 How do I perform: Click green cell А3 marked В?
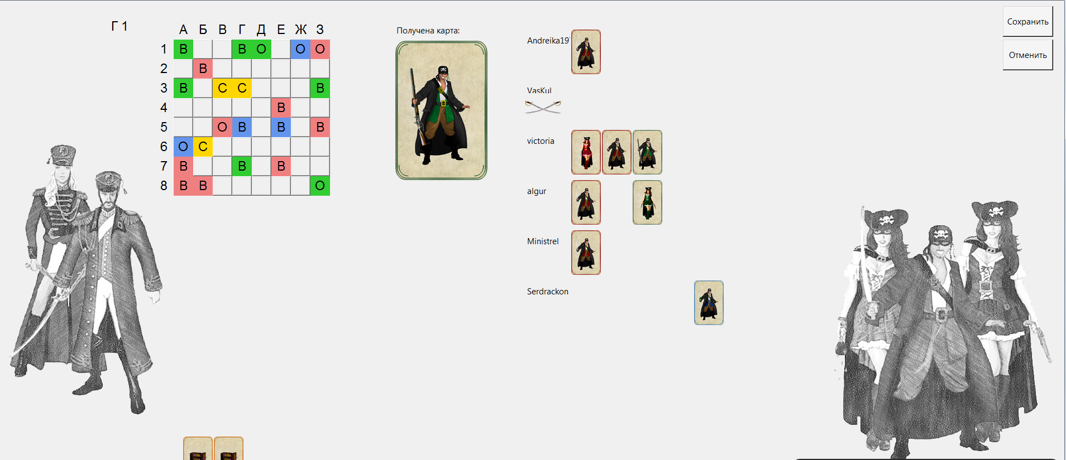[x=183, y=88]
